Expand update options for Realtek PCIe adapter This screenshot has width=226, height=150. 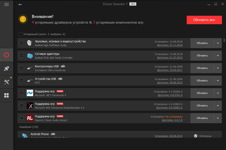(x=218, y=56)
